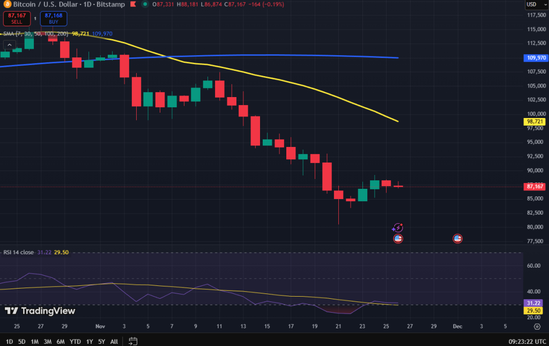Select the YTD time range tab

[x=75, y=341]
